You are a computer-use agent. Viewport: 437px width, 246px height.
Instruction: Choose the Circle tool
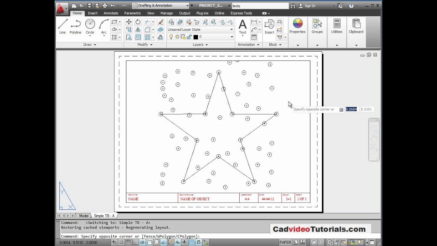[x=90, y=27]
